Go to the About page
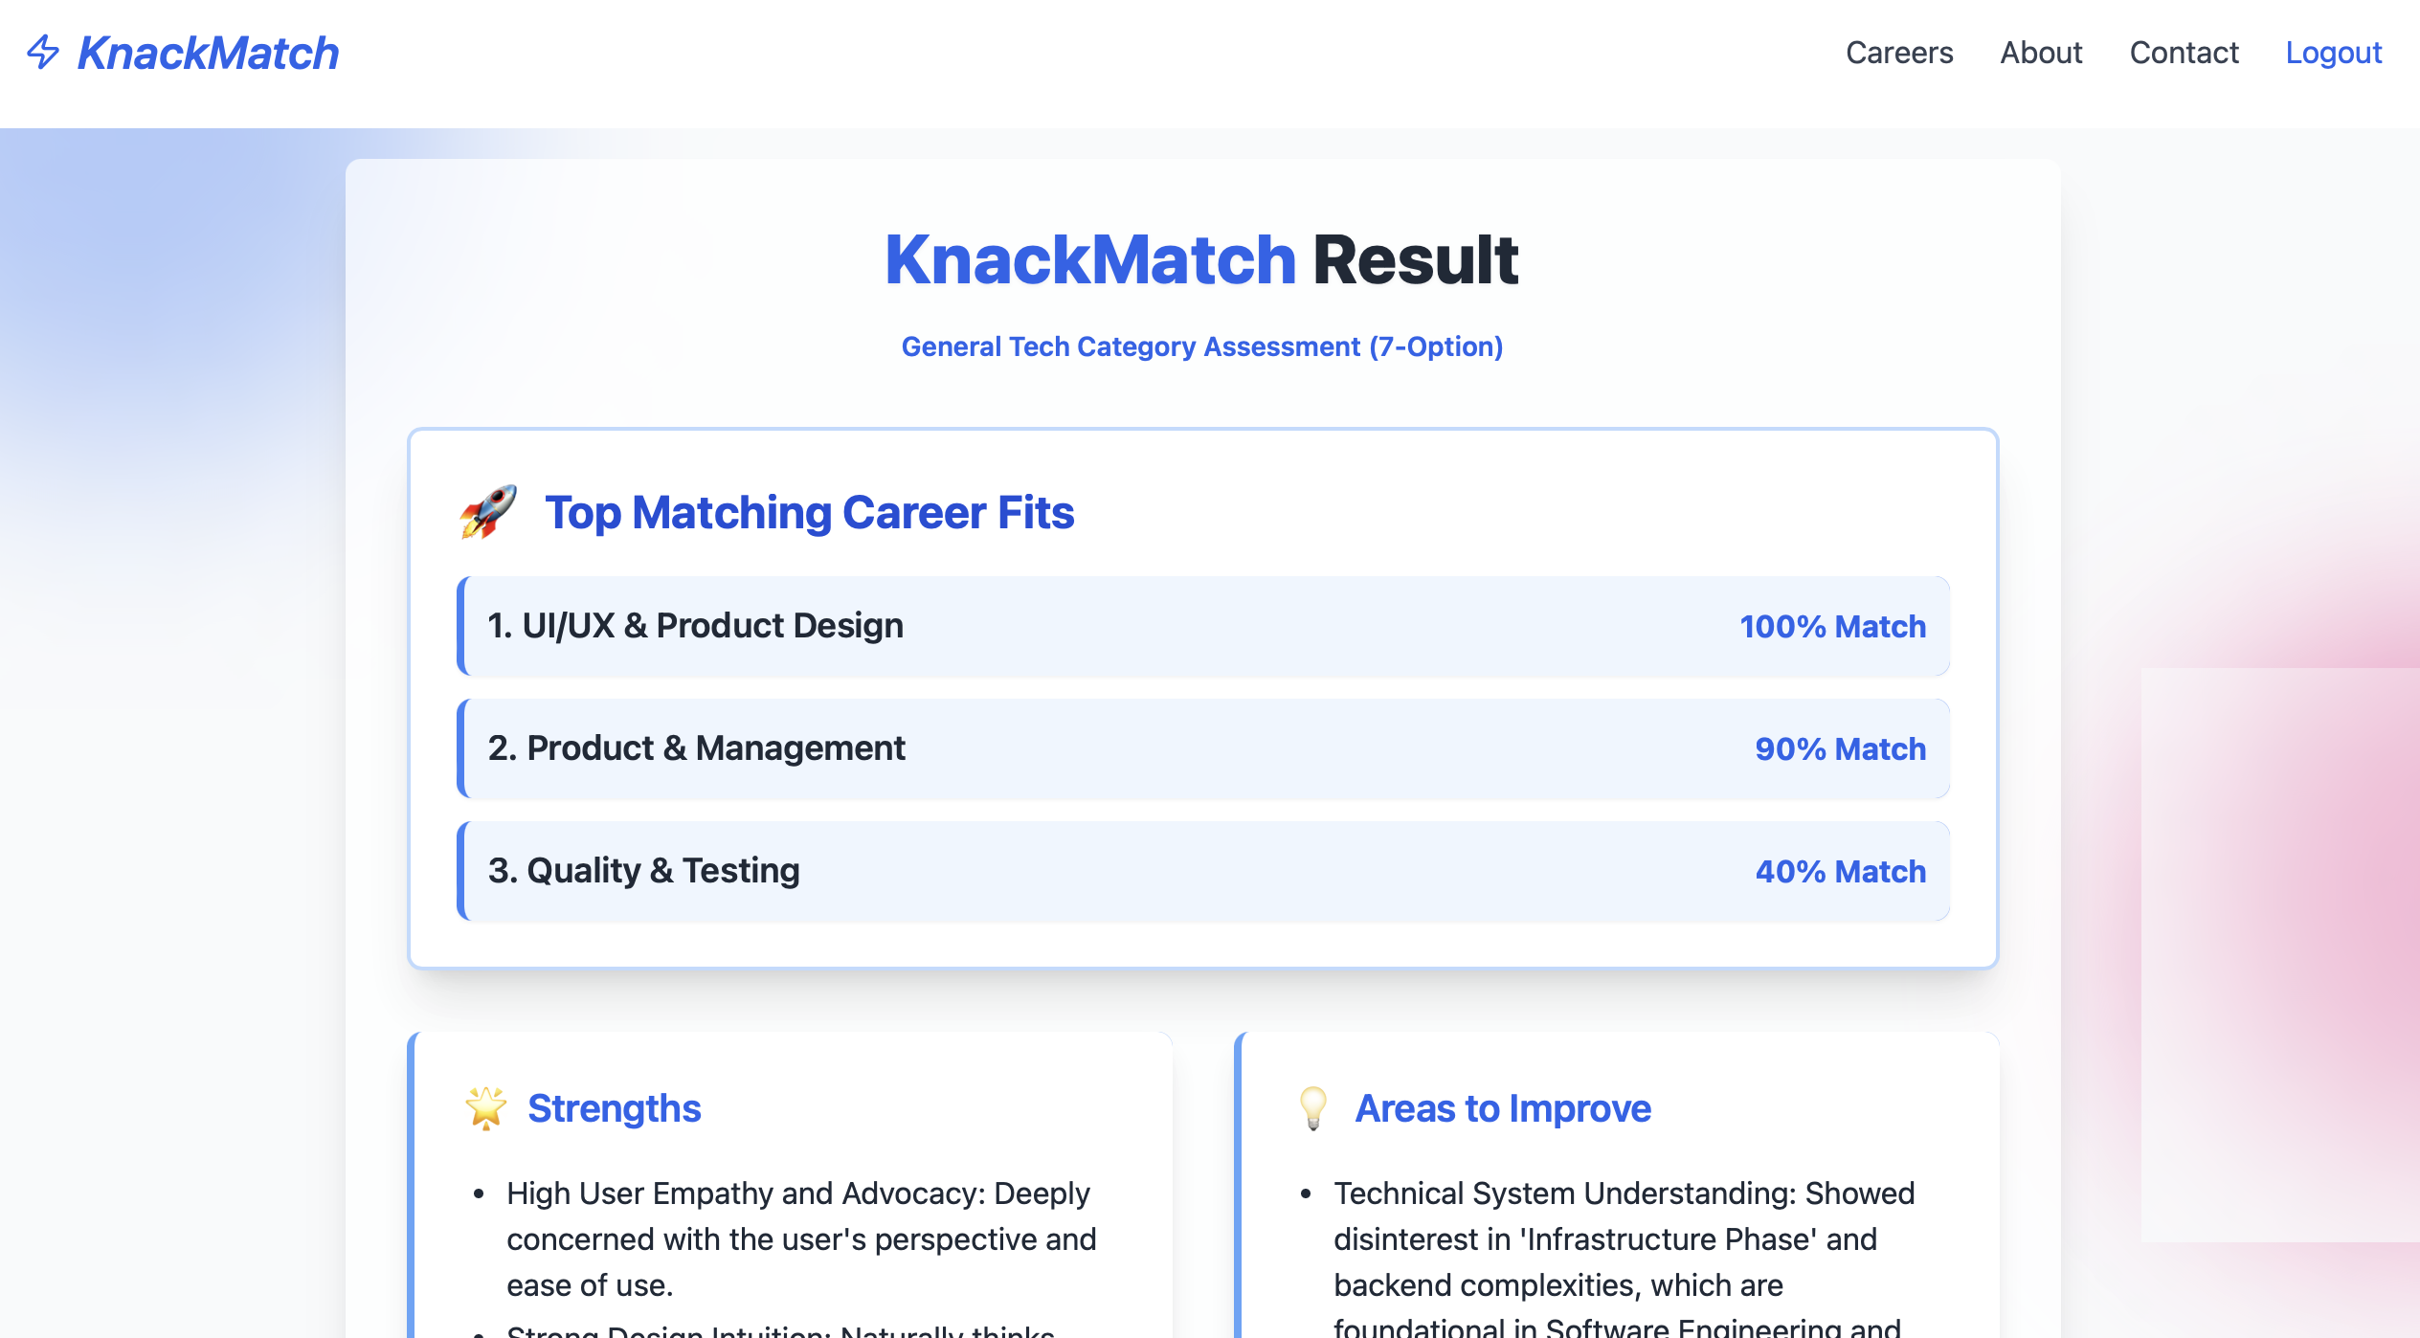2420x1338 pixels. coord(2041,53)
